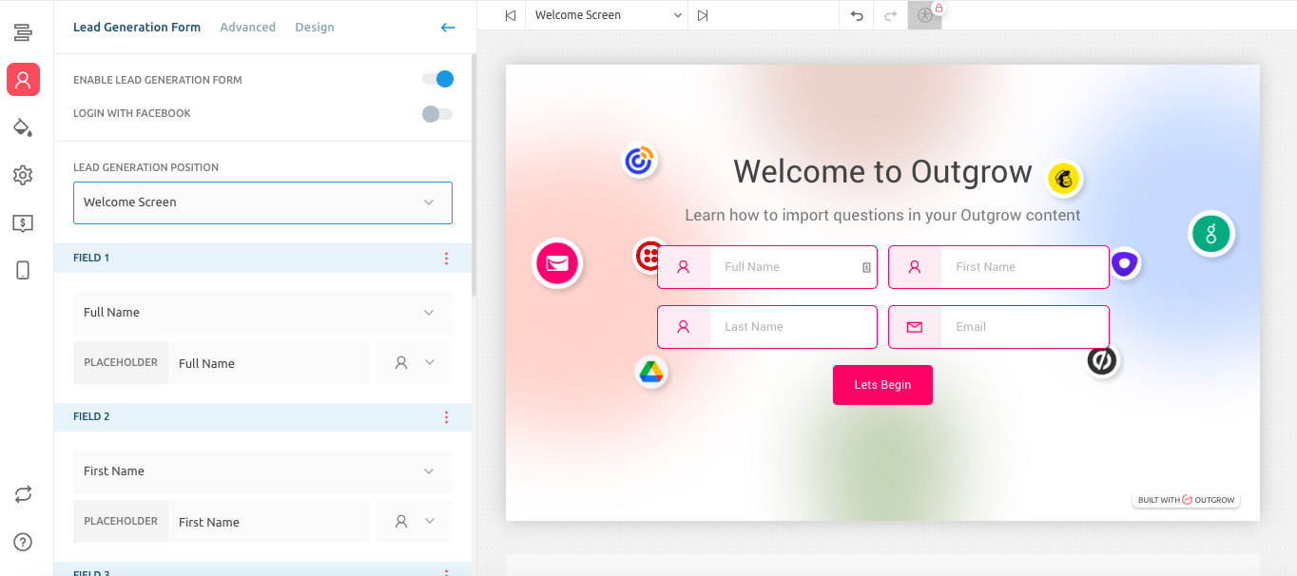Click the refresh arrows icon in sidebar

[x=23, y=494]
